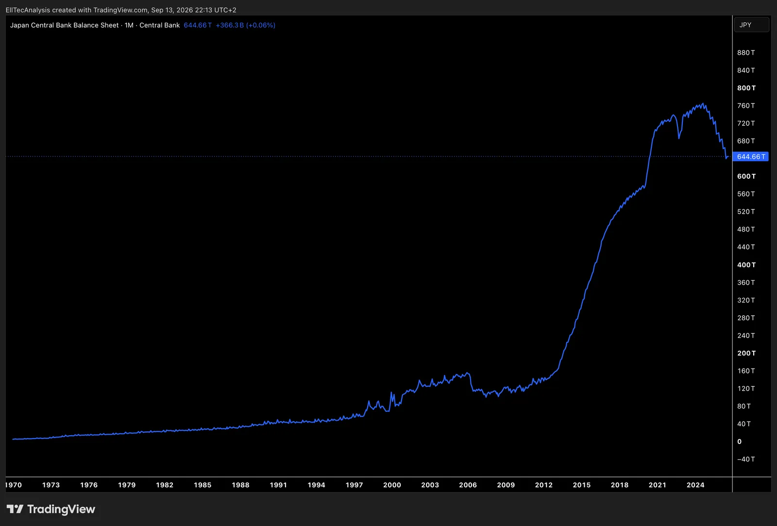Screen dimensions: 777x526
Task: Click the 644.66 T current price label
Action: click(751, 156)
